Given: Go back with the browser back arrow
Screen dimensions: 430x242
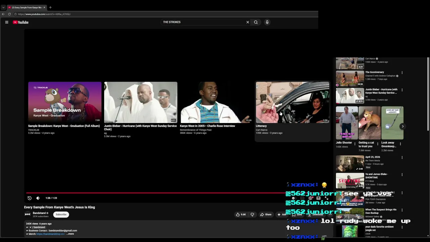Looking at the screenshot, I should (x=3, y=14).
